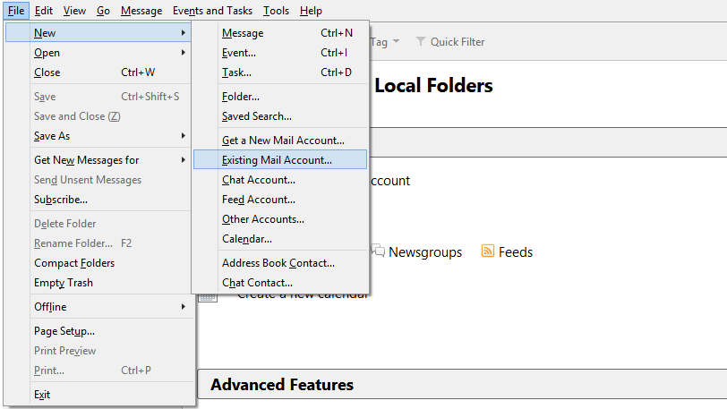Viewport: 727px width, 409px height.
Task: Create a new Message from the submenu
Action: [x=280, y=33]
